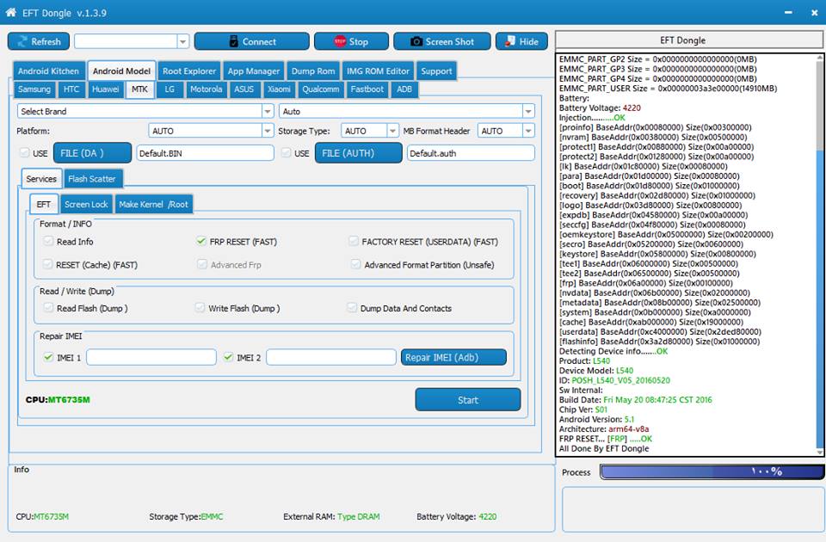The width and height of the screenshot is (826, 542).
Task: Minimize the EFT Dongle window
Action: pyautogui.click(x=789, y=12)
